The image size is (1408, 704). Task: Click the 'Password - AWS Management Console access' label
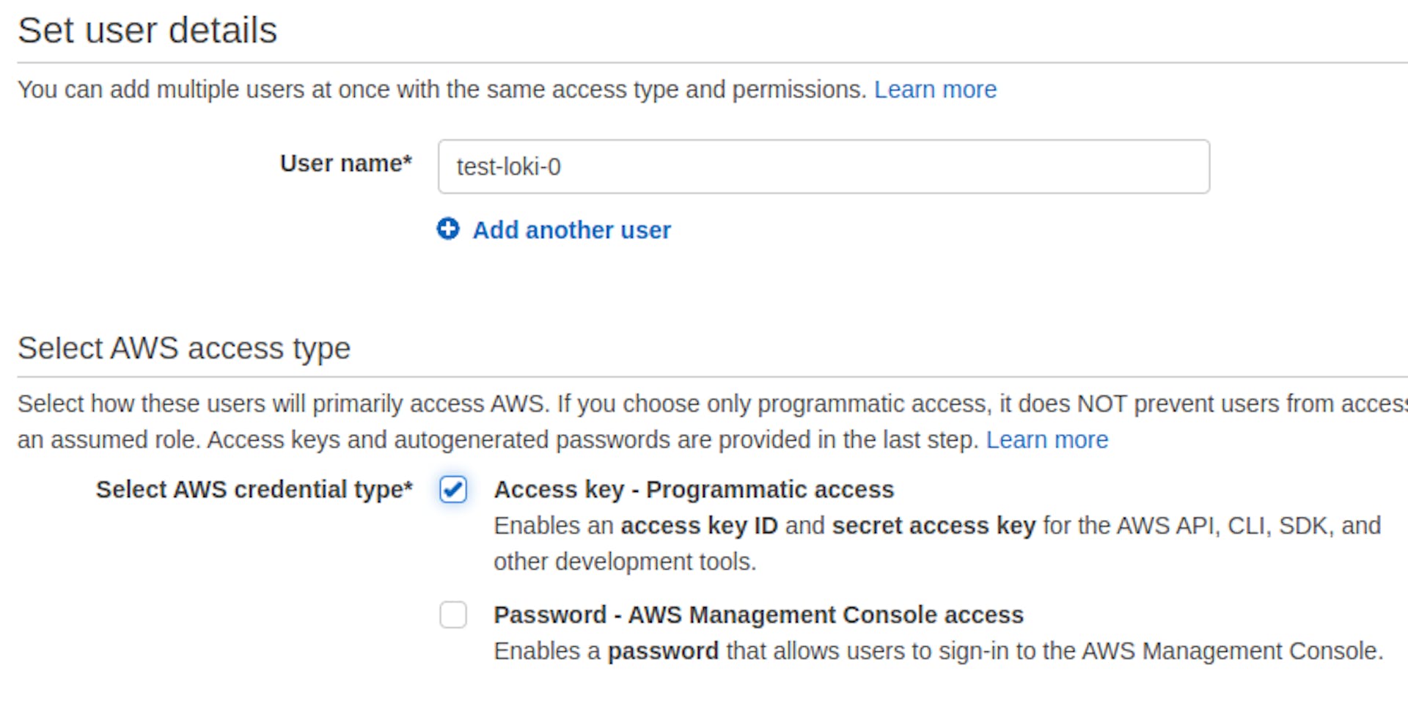pyautogui.click(x=758, y=615)
